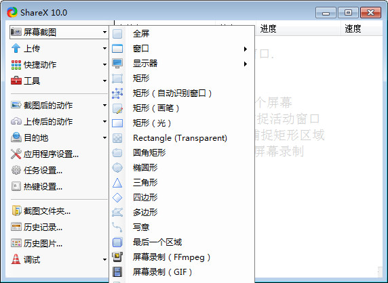Image resolution: width=388 pixels, height=283 pixels.
Task: Expand the 上传后的动作 dropdown arrow
Action: [x=104, y=121]
